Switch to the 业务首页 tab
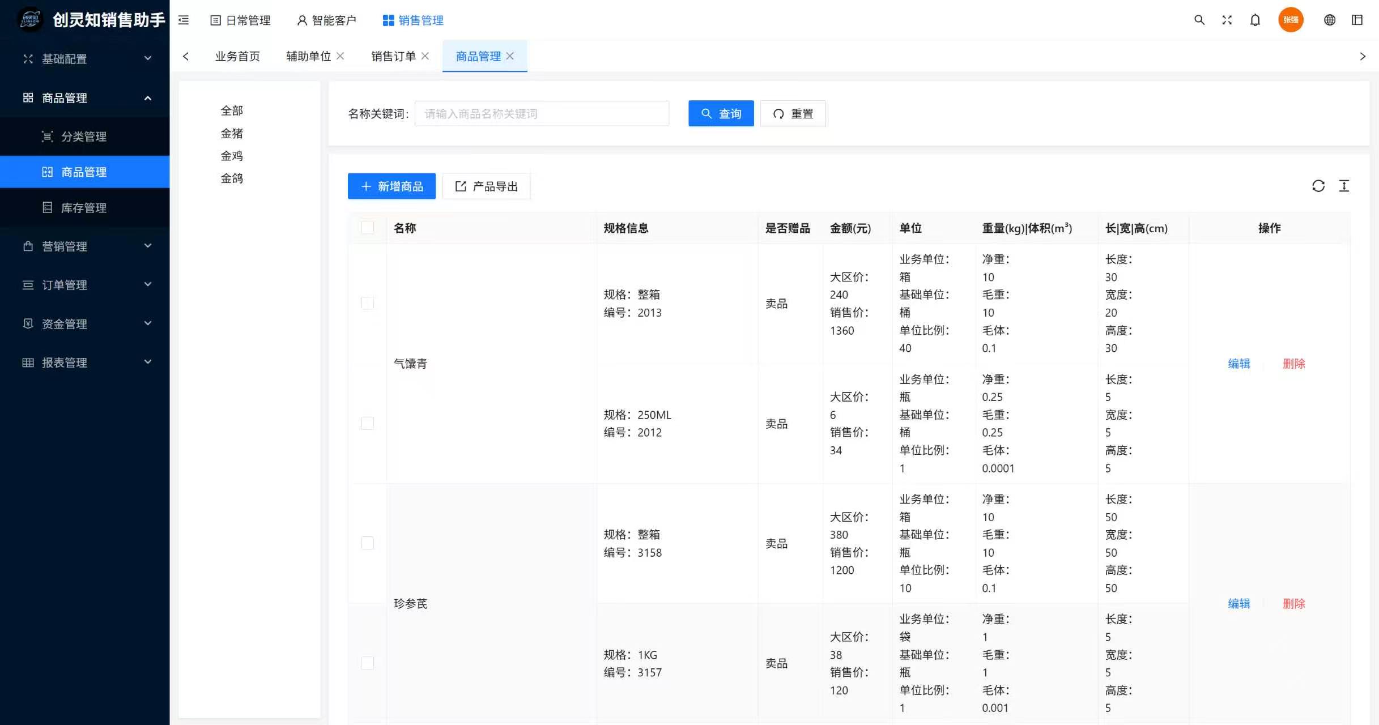Viewport: 1379px width, 725px height. point(237,56)
